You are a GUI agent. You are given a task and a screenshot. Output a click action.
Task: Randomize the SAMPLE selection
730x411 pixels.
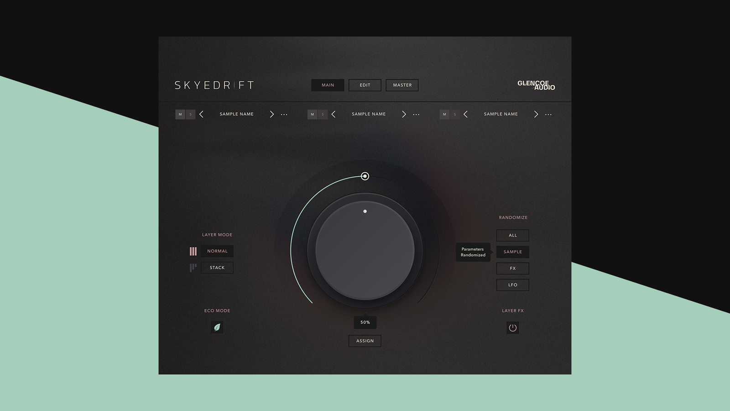coord(513,252)
